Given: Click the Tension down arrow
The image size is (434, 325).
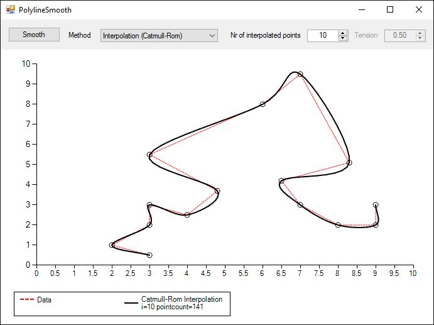Looking at the screenshot, I should click(420, 38).
